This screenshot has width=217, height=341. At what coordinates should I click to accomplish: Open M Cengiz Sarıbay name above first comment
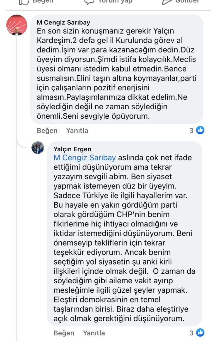[63, 23]
